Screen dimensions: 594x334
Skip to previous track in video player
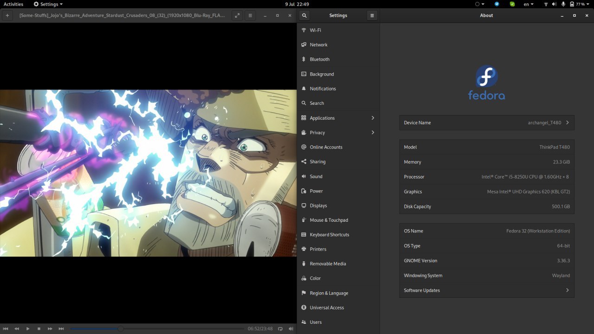click(x=6, y=329)
